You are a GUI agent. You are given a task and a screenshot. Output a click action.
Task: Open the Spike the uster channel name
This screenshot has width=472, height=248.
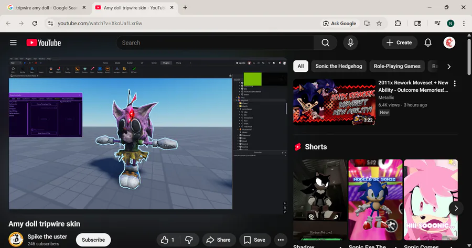47,236
